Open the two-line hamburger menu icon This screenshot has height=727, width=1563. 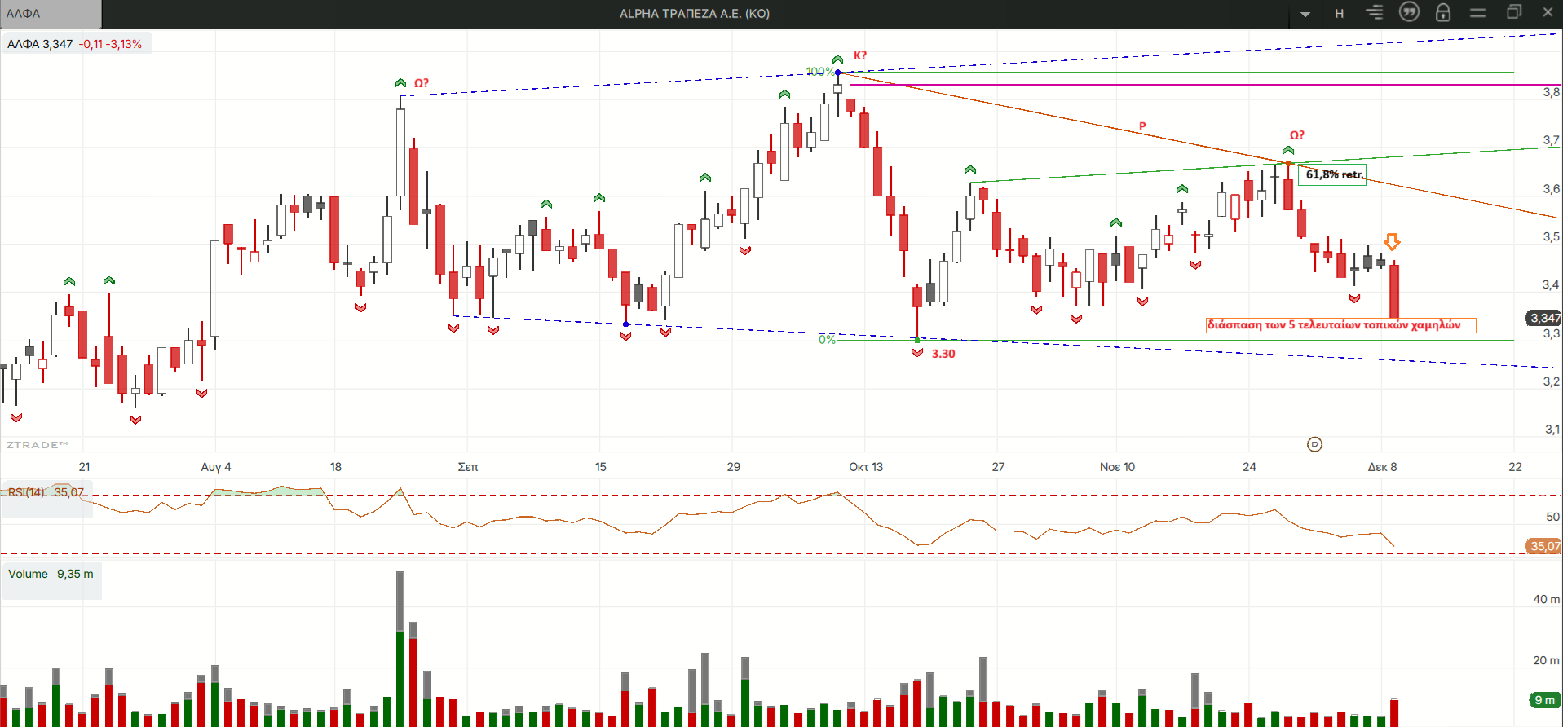(x=1477, y=13)
